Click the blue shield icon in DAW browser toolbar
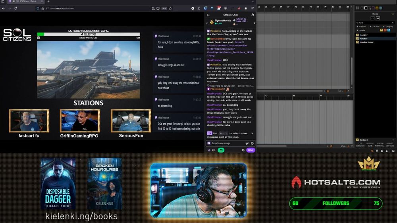 click(x=381, y=8)
